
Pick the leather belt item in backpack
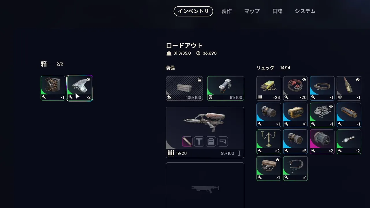tap(322, 88)
